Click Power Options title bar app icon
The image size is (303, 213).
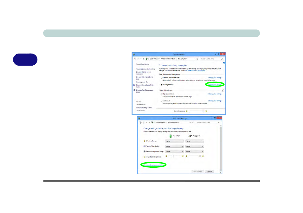click(x=134, y=55)
